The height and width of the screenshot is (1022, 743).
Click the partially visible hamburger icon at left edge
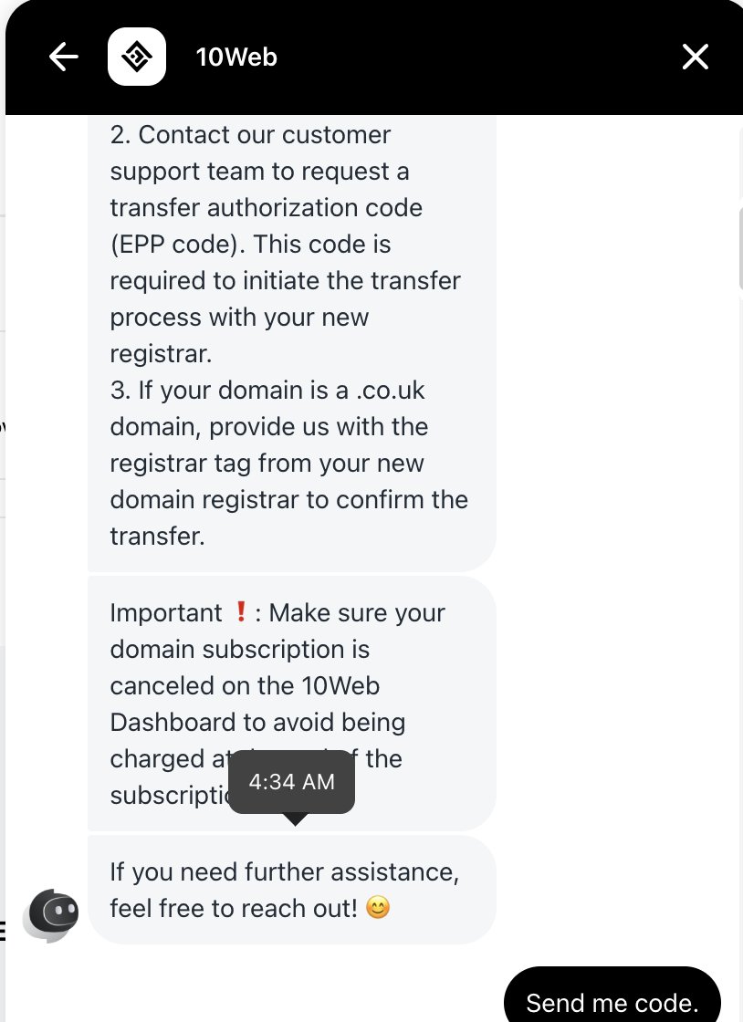[x=3, y=931]
